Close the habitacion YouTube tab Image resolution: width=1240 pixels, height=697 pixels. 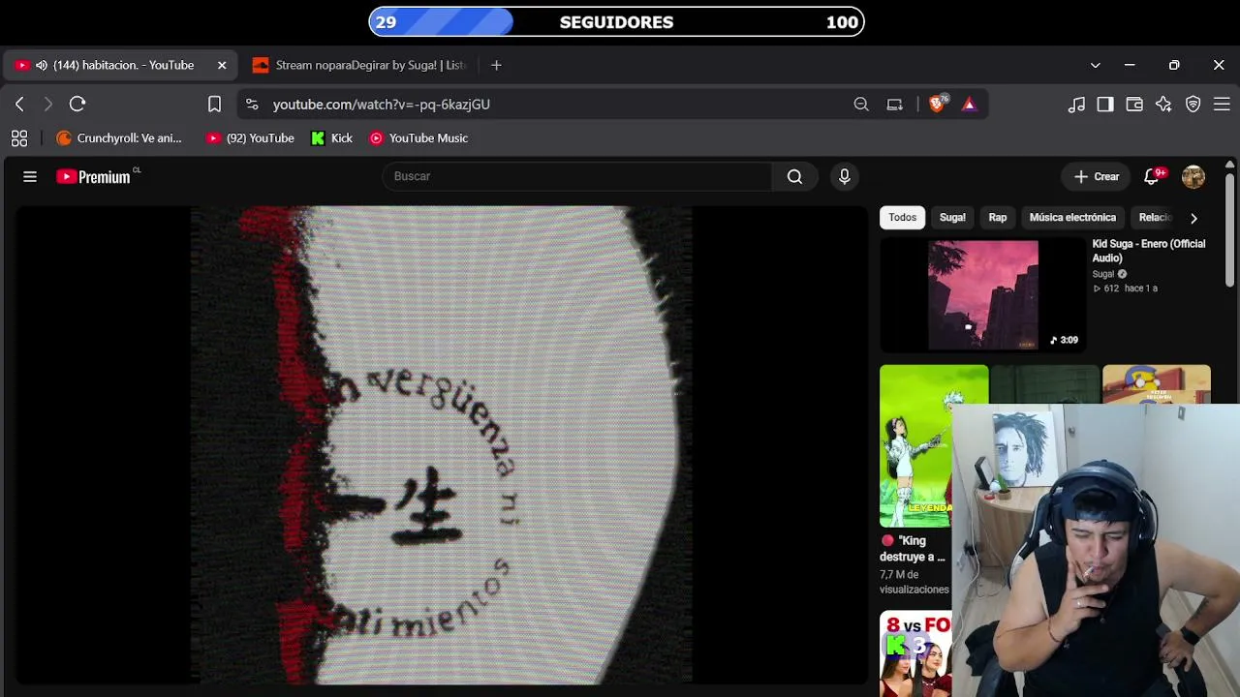pyautogui.click(x=222, y=65)
